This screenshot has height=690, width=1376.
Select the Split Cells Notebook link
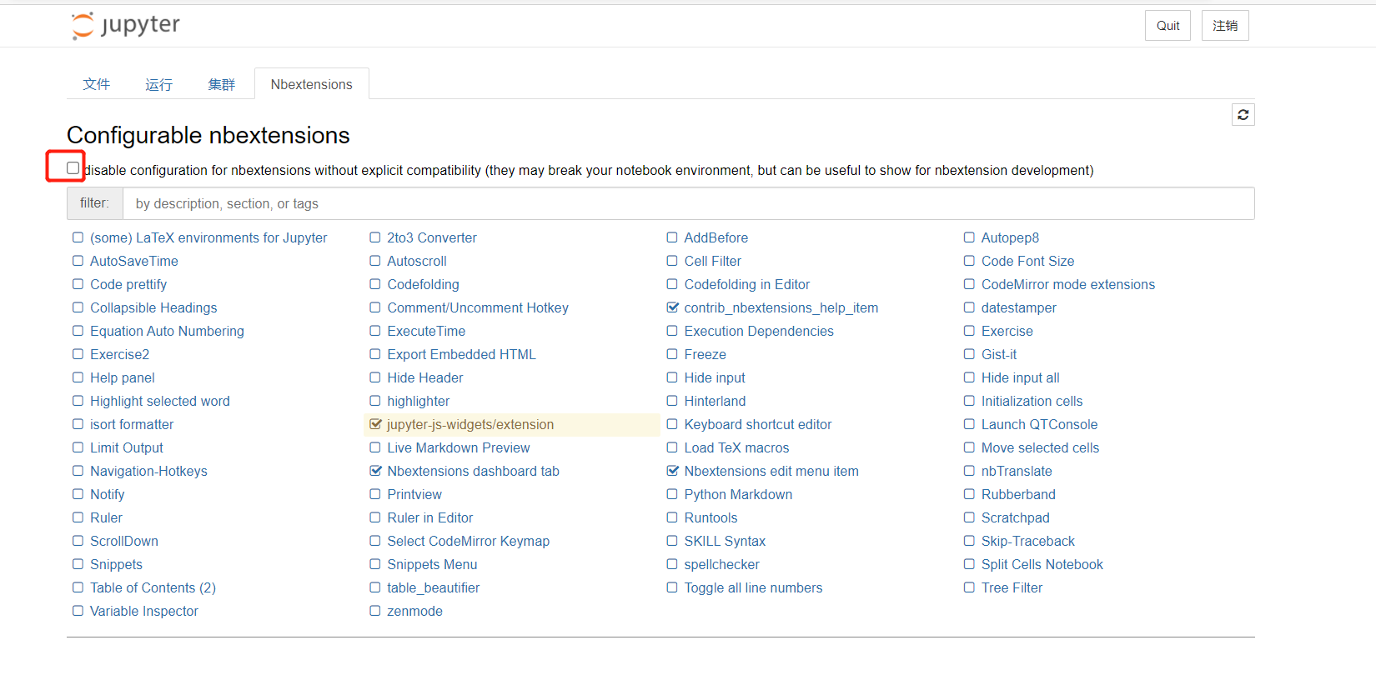pos(1042,564)
